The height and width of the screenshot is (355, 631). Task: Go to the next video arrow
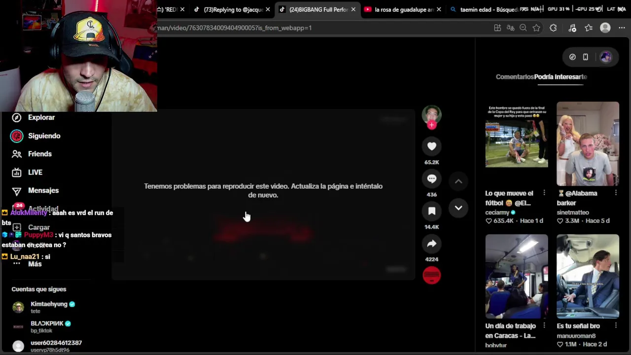click(x=458, y=208)
